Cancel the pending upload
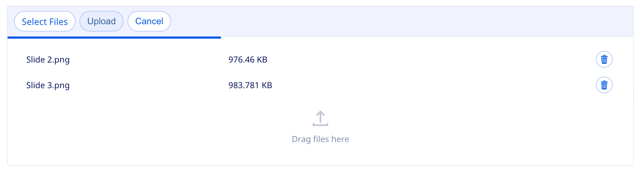 pos(149,21)
